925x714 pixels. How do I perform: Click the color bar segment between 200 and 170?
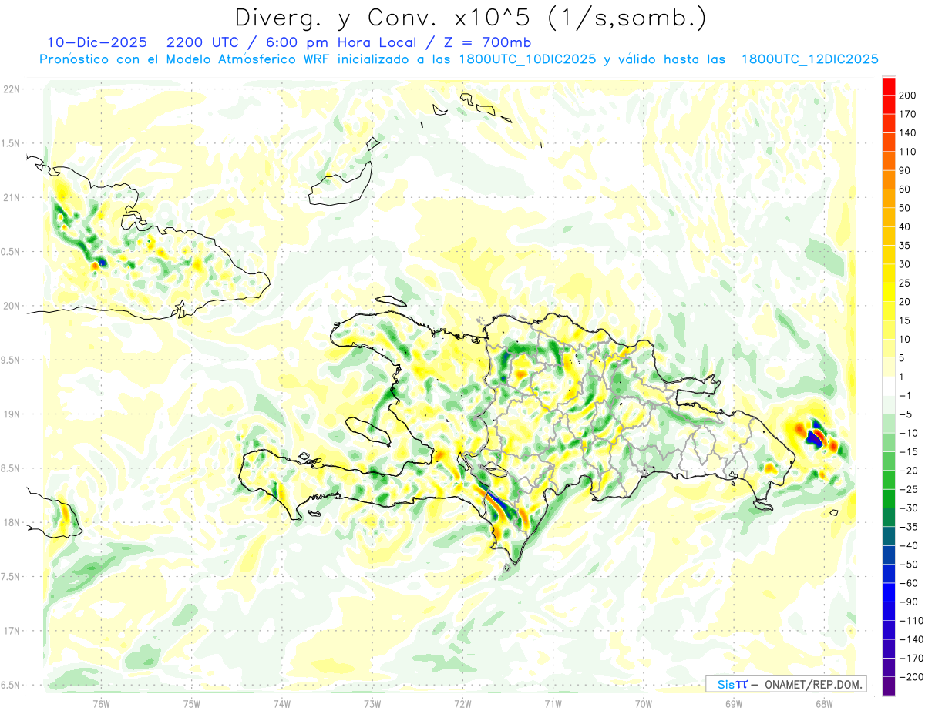(x=889, y=105)
